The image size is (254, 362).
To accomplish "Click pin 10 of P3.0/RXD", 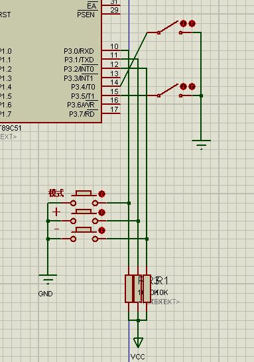I will point(111,50).
